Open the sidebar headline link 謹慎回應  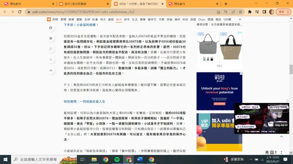tap(219, 24)
